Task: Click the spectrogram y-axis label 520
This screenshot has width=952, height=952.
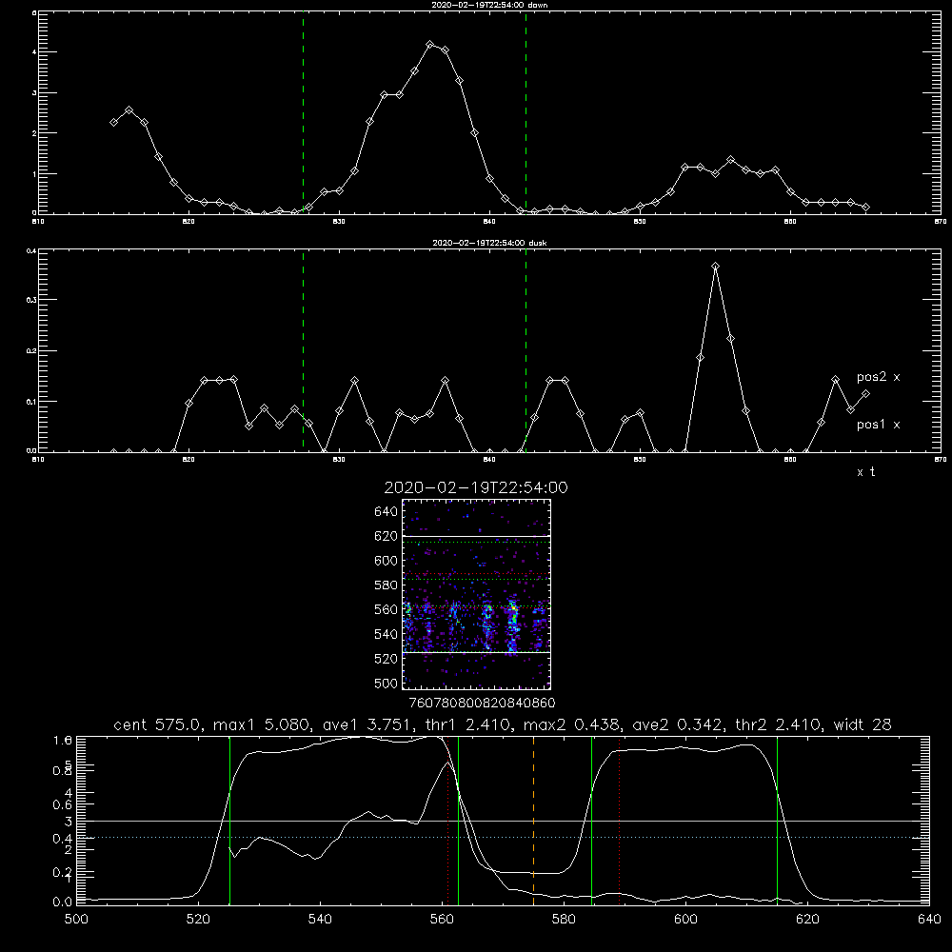Action: point(387,659)
